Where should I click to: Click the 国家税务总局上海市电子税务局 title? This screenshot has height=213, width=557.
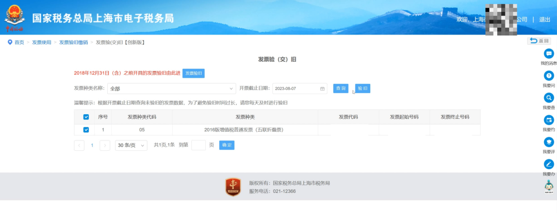click(103, 19)
